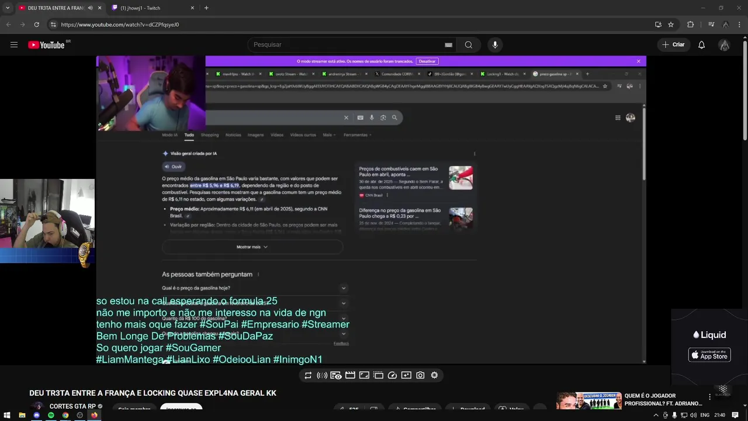This screenshot has height=421, width=748.
Task: Click the Ouvir button in the video
Action: [x=174, y=167]
